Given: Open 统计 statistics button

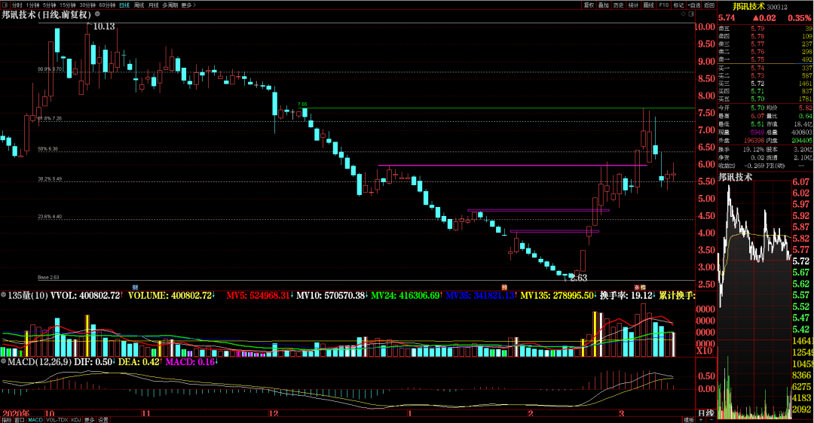Looking at the screenshot, I should click(633, 5).
